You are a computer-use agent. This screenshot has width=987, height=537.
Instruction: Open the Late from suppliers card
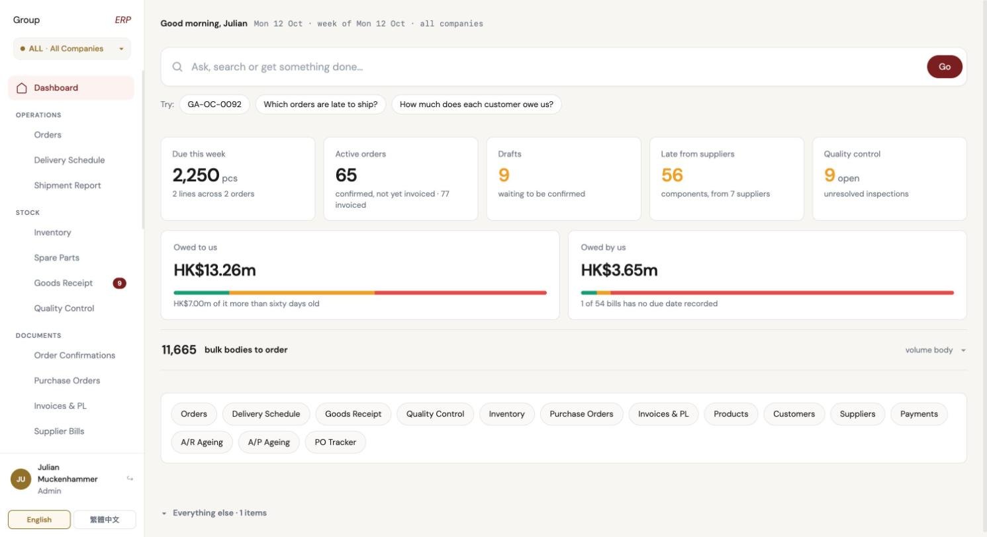pos(726,179)
